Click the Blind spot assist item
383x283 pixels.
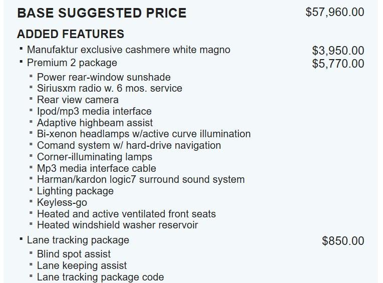(74, 254)
